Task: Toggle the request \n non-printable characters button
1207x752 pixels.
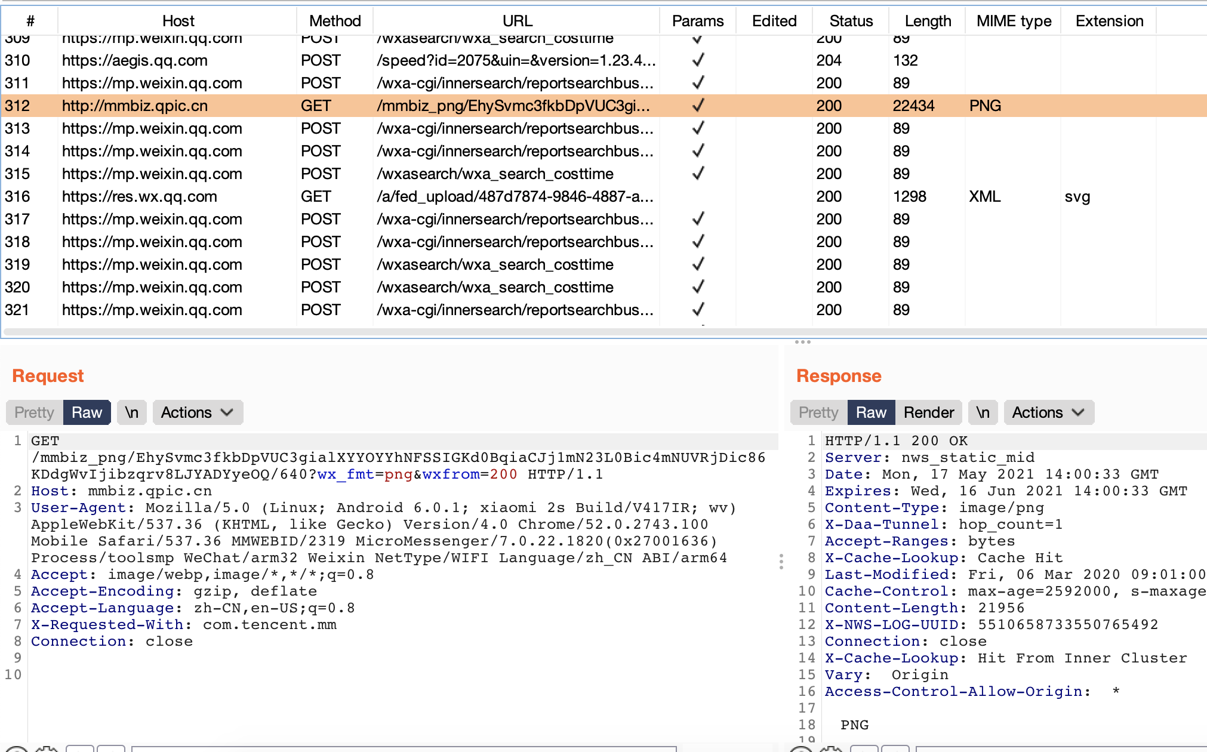Action: (x=132, y=412)
